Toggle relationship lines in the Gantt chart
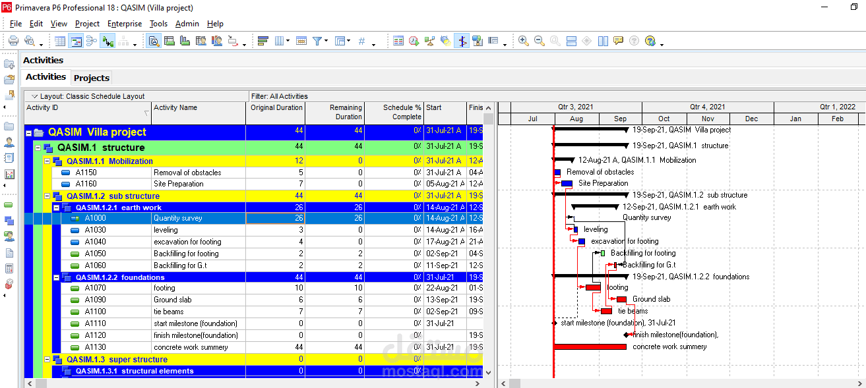This screenshot has width=866, height=388. tap(108, 41)
